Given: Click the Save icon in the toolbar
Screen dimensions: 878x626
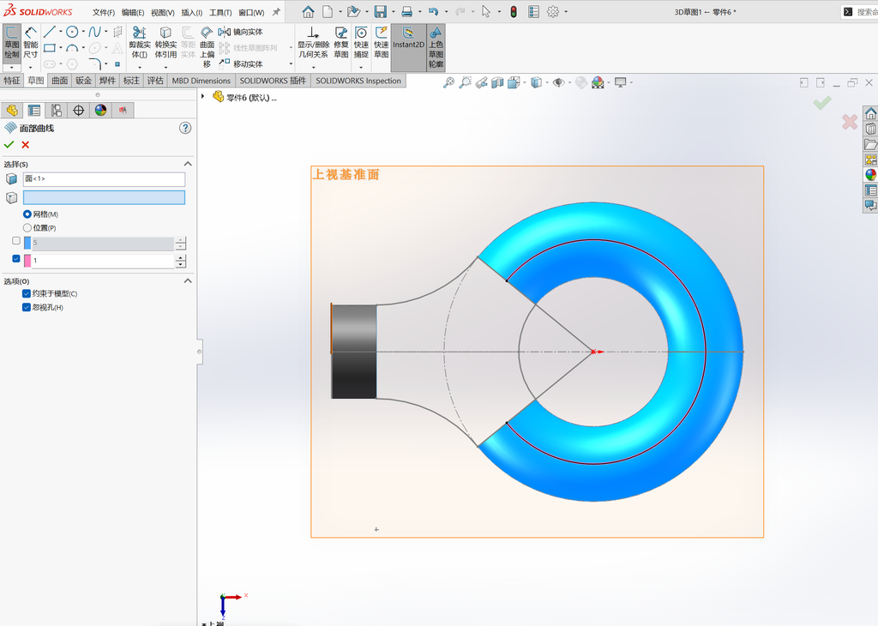Looking at the screenshot, I should point(381,12).
